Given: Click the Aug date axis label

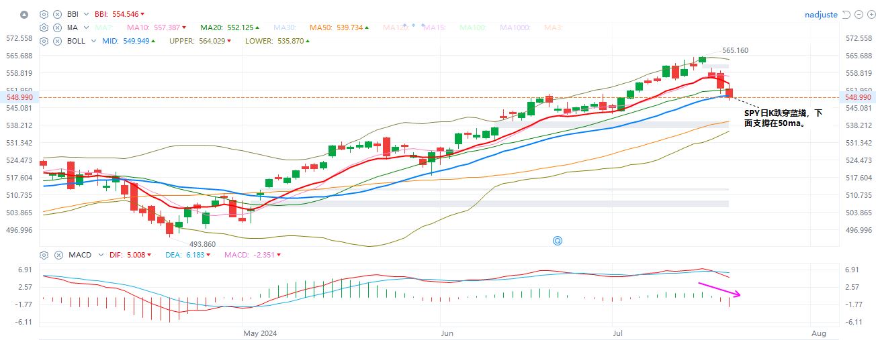Looking at the screenshot, I should (818, 333).
